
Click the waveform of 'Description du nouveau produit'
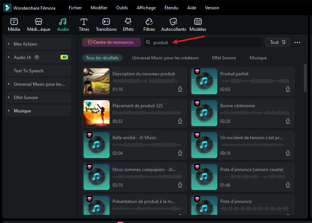click(x=149, y=81)
